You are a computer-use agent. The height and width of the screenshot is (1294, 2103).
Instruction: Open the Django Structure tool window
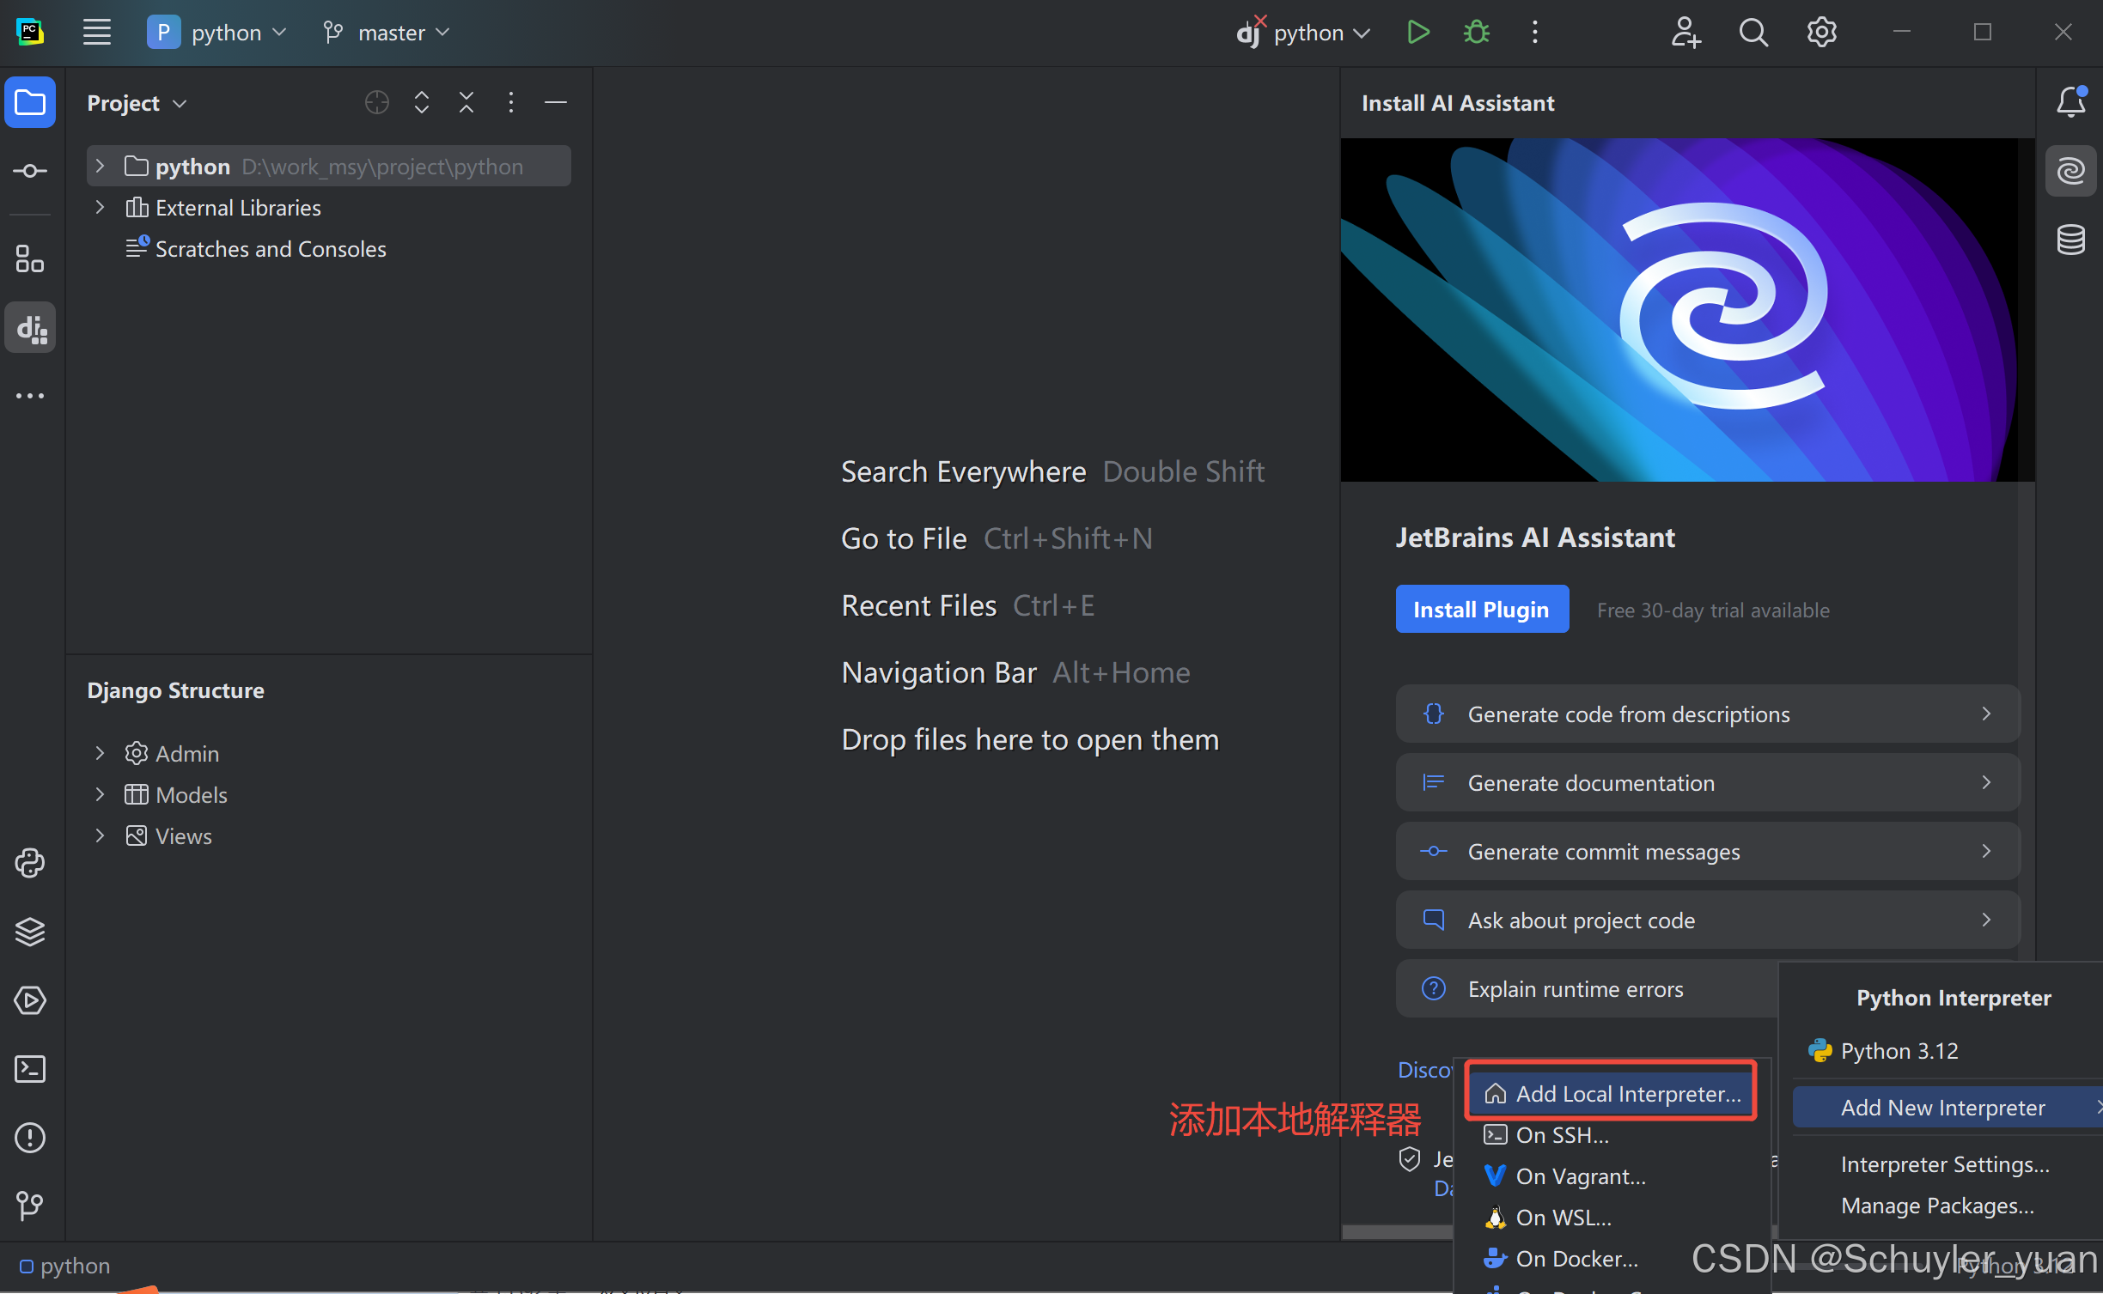point(30,327)
